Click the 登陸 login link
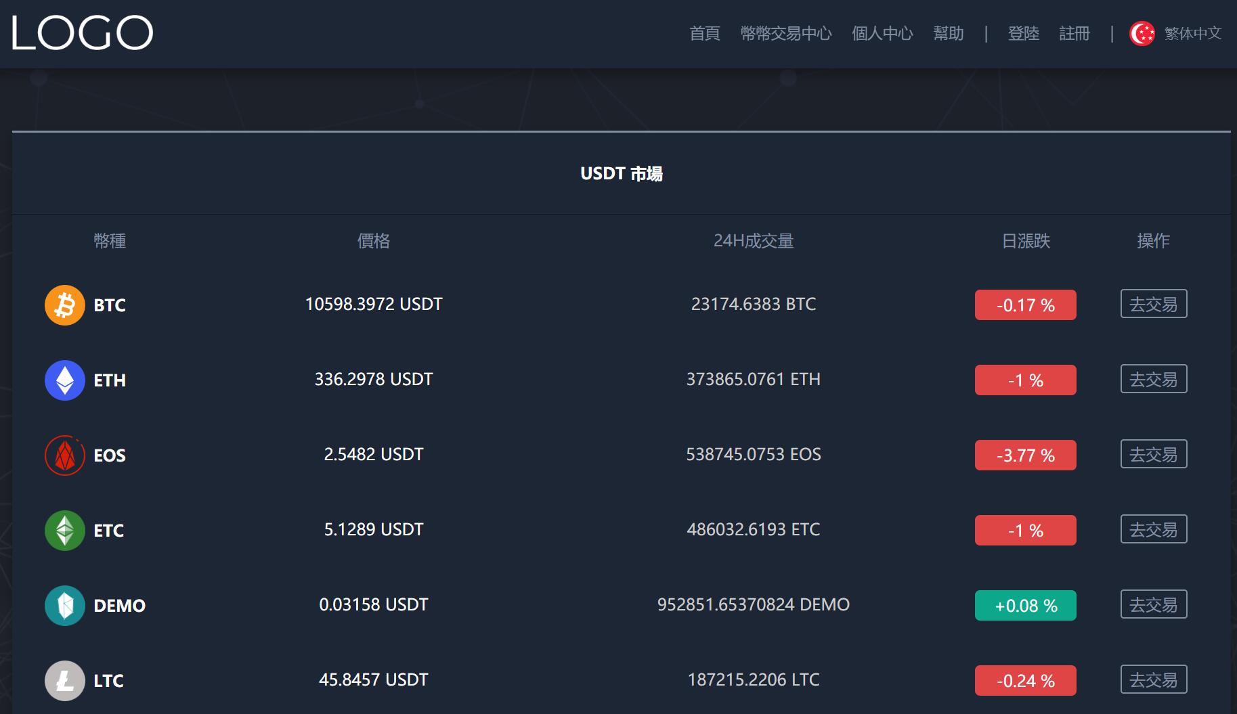 click(1023, 33)
